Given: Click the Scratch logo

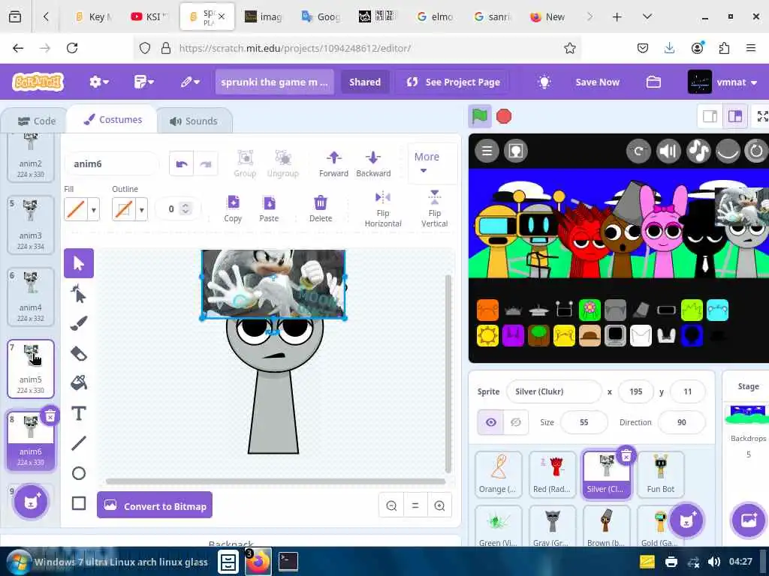Looking at the screenshot, I should (38, 82).
